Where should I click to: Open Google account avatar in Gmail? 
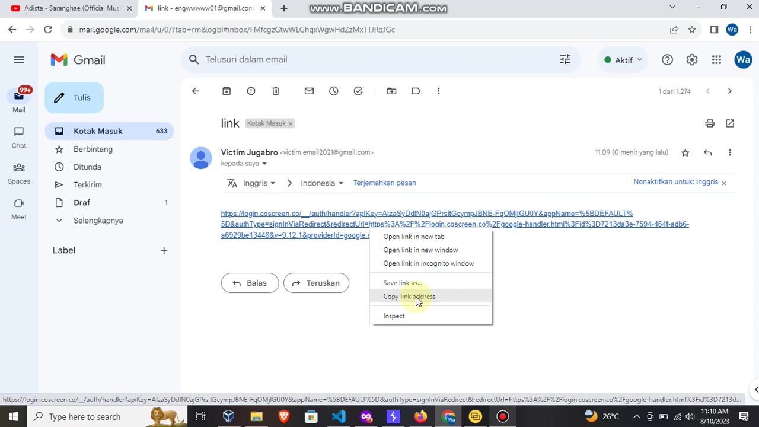click(743, 59)
